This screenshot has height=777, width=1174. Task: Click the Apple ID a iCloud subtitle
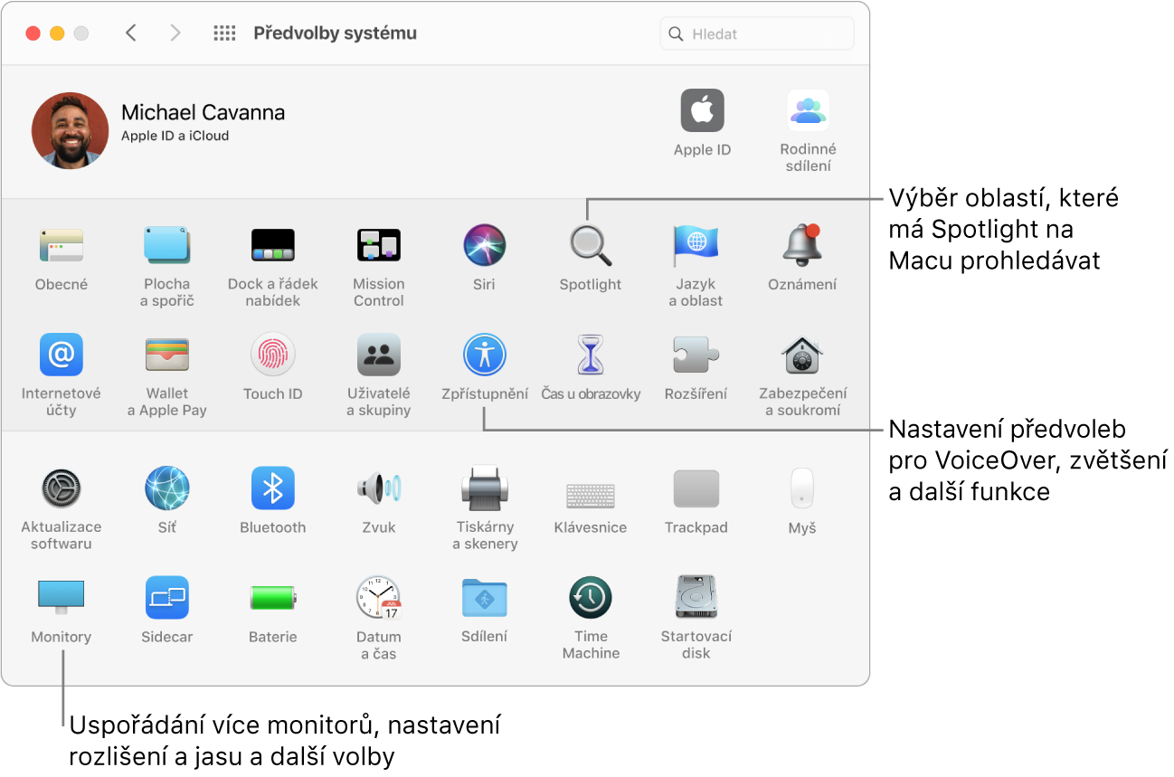pos(175,136)
